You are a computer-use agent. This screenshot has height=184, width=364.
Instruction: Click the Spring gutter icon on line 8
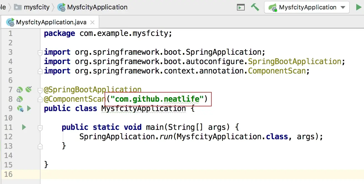point(19,99)
